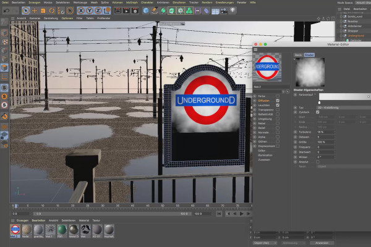Toggle the X axis lock

pyautogui.click(x=81, y=10)
